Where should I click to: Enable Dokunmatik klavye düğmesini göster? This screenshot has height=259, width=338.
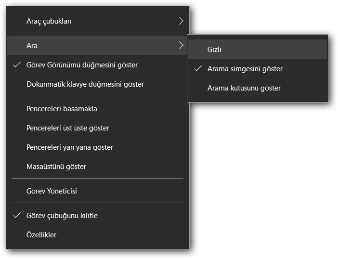click(x=85, y=84)
